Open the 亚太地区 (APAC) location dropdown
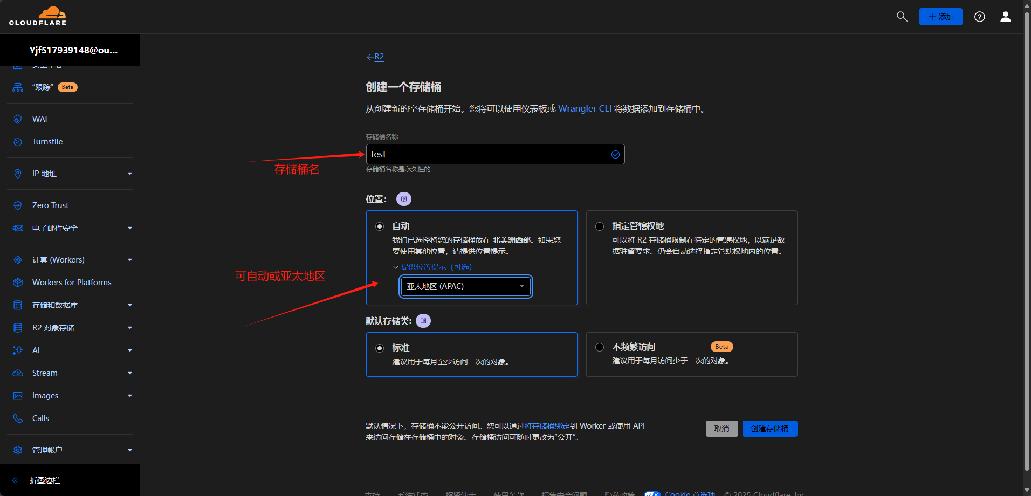Screen dimensions: 1031x496 [466, 286]
